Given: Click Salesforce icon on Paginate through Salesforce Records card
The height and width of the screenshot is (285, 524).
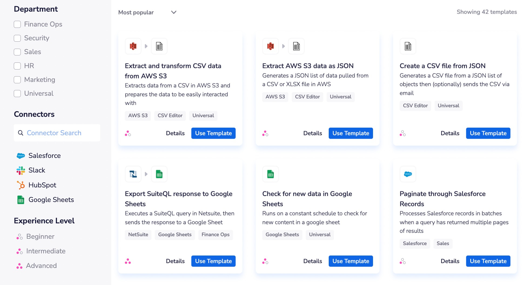Looking at the screenshot, I should [408, 174].
